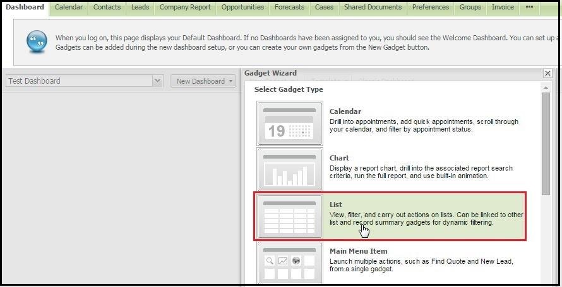The height and width of the screenshot is (287, 562).
Task: Go to the Leads tab
Action: pyautogui.click(x=140, y=8)
